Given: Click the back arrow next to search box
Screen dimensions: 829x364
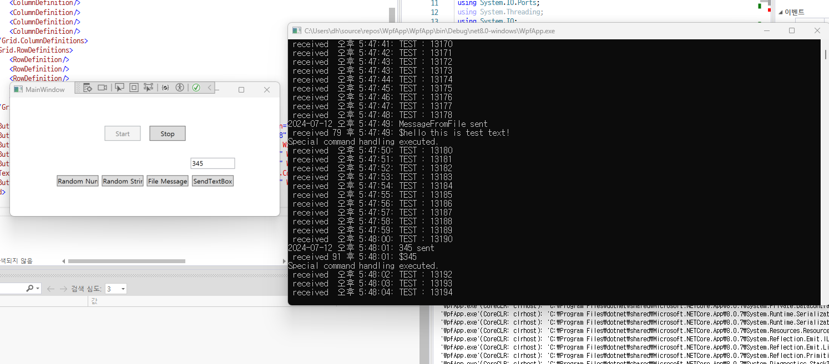Looking at the screenshot, I should pos(50,289).
